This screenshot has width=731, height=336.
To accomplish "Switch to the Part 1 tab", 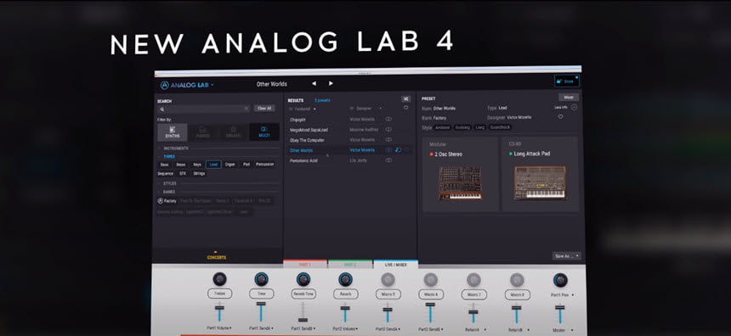I will tap(305, 265).
